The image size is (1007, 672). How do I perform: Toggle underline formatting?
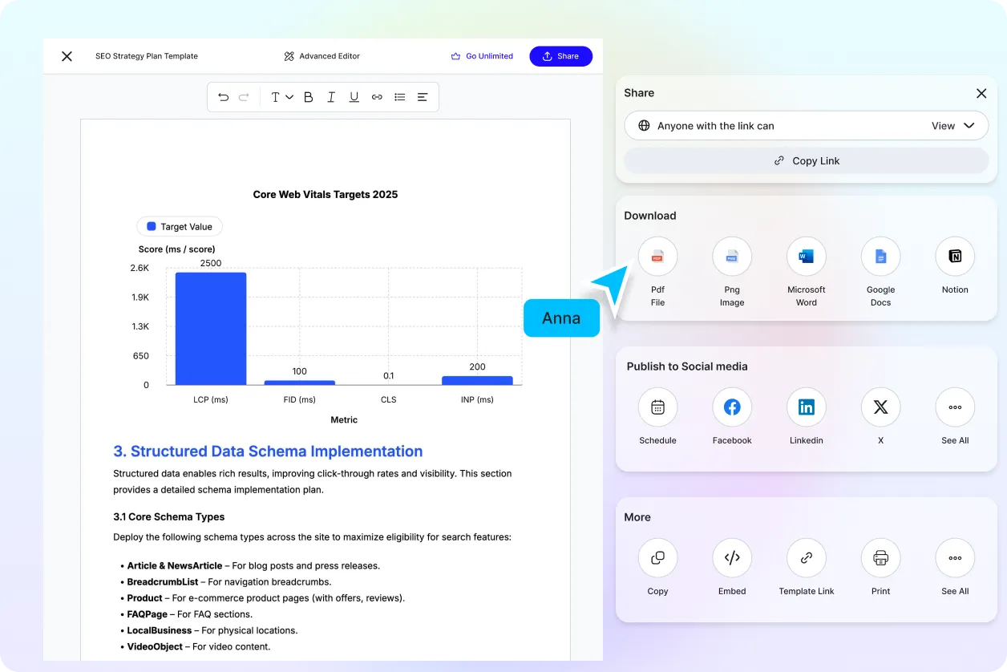pyautogui.click(x=354, y=97)
